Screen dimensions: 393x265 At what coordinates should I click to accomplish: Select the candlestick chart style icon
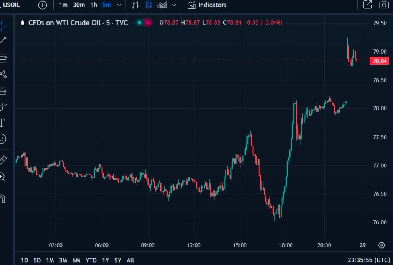(149, 5)
